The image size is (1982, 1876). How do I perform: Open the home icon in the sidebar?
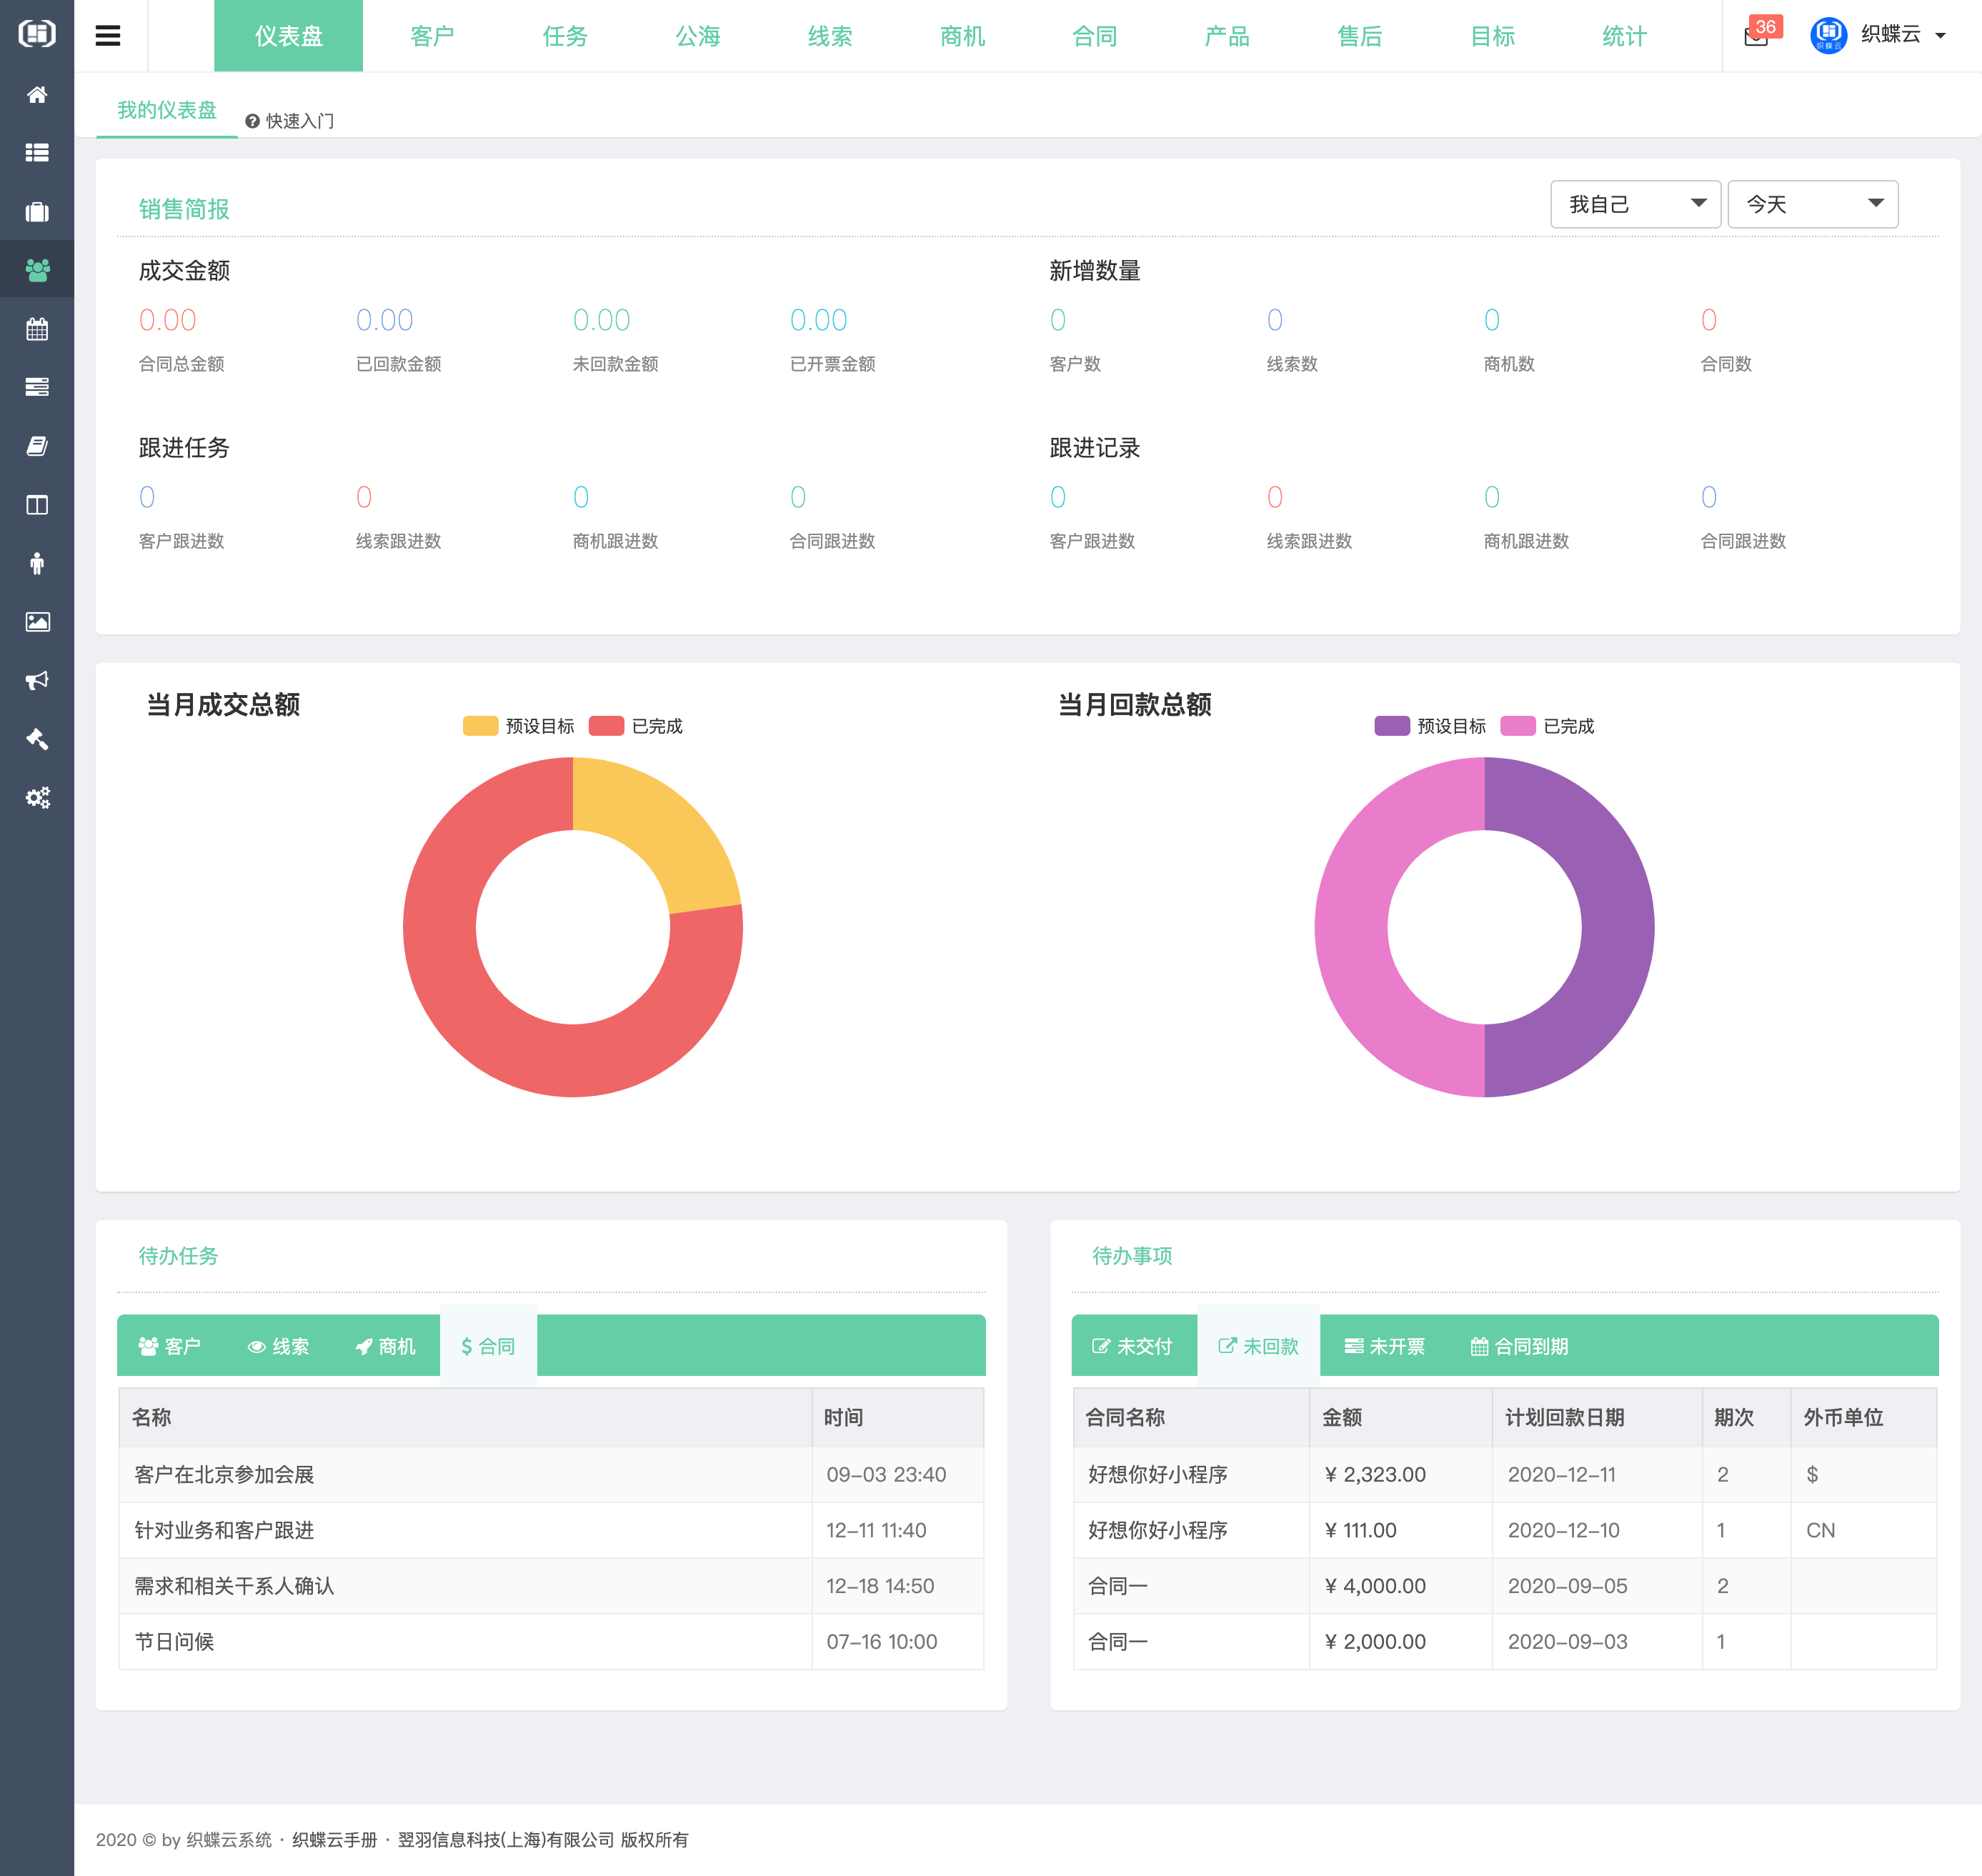pos(37,95)
